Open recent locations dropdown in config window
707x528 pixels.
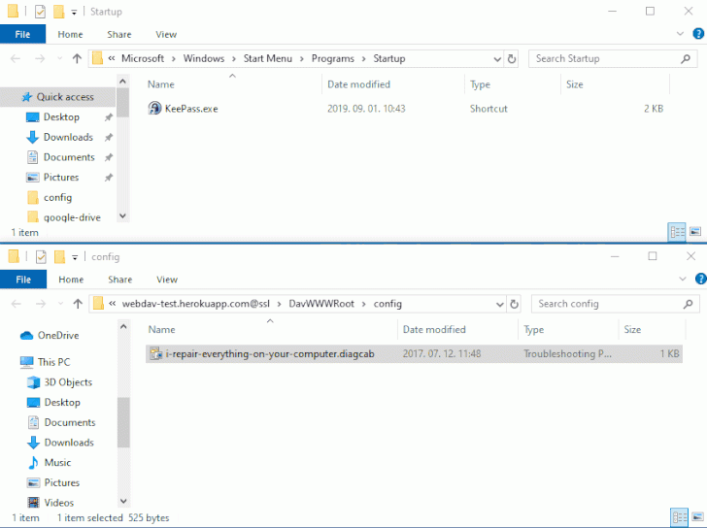click(61, 304)
